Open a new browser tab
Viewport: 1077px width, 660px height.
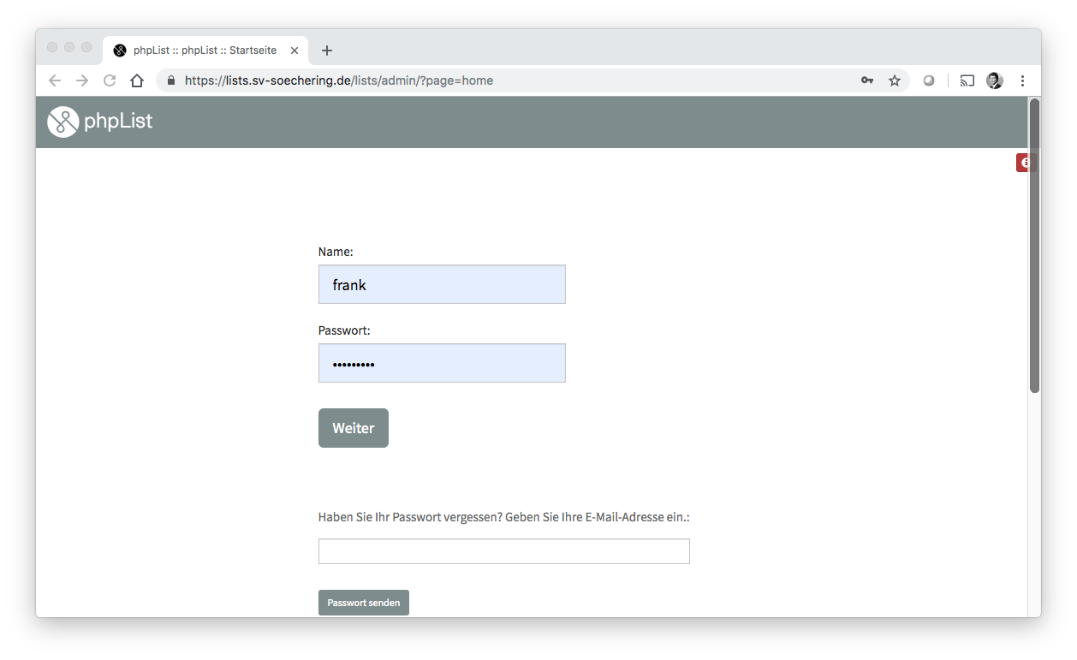pos(327,51)
